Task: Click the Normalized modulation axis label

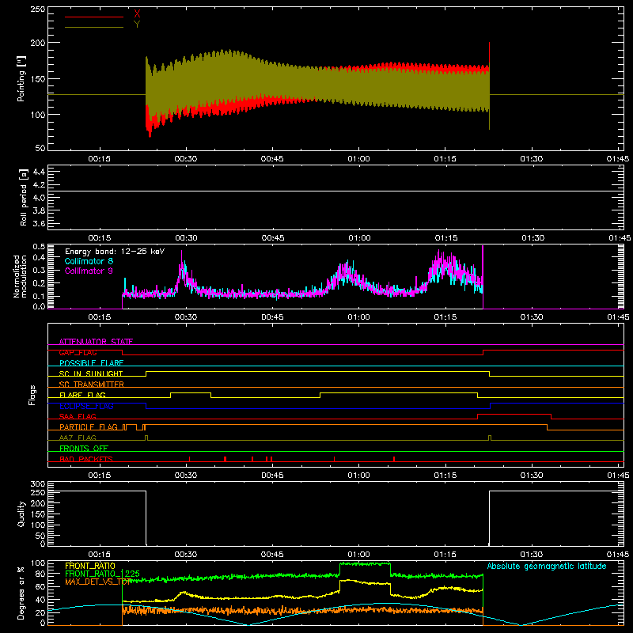Action: (21, 276)
